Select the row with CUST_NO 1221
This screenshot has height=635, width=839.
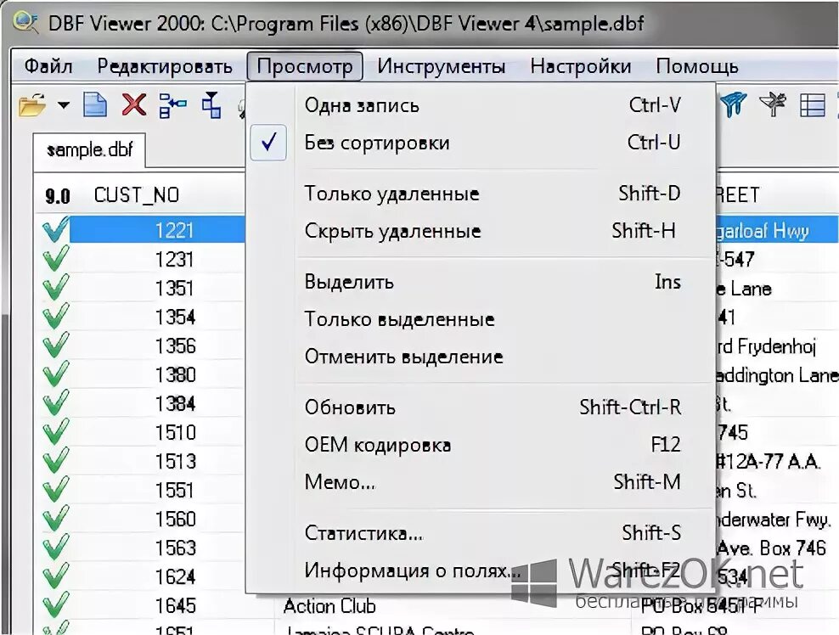157,230
